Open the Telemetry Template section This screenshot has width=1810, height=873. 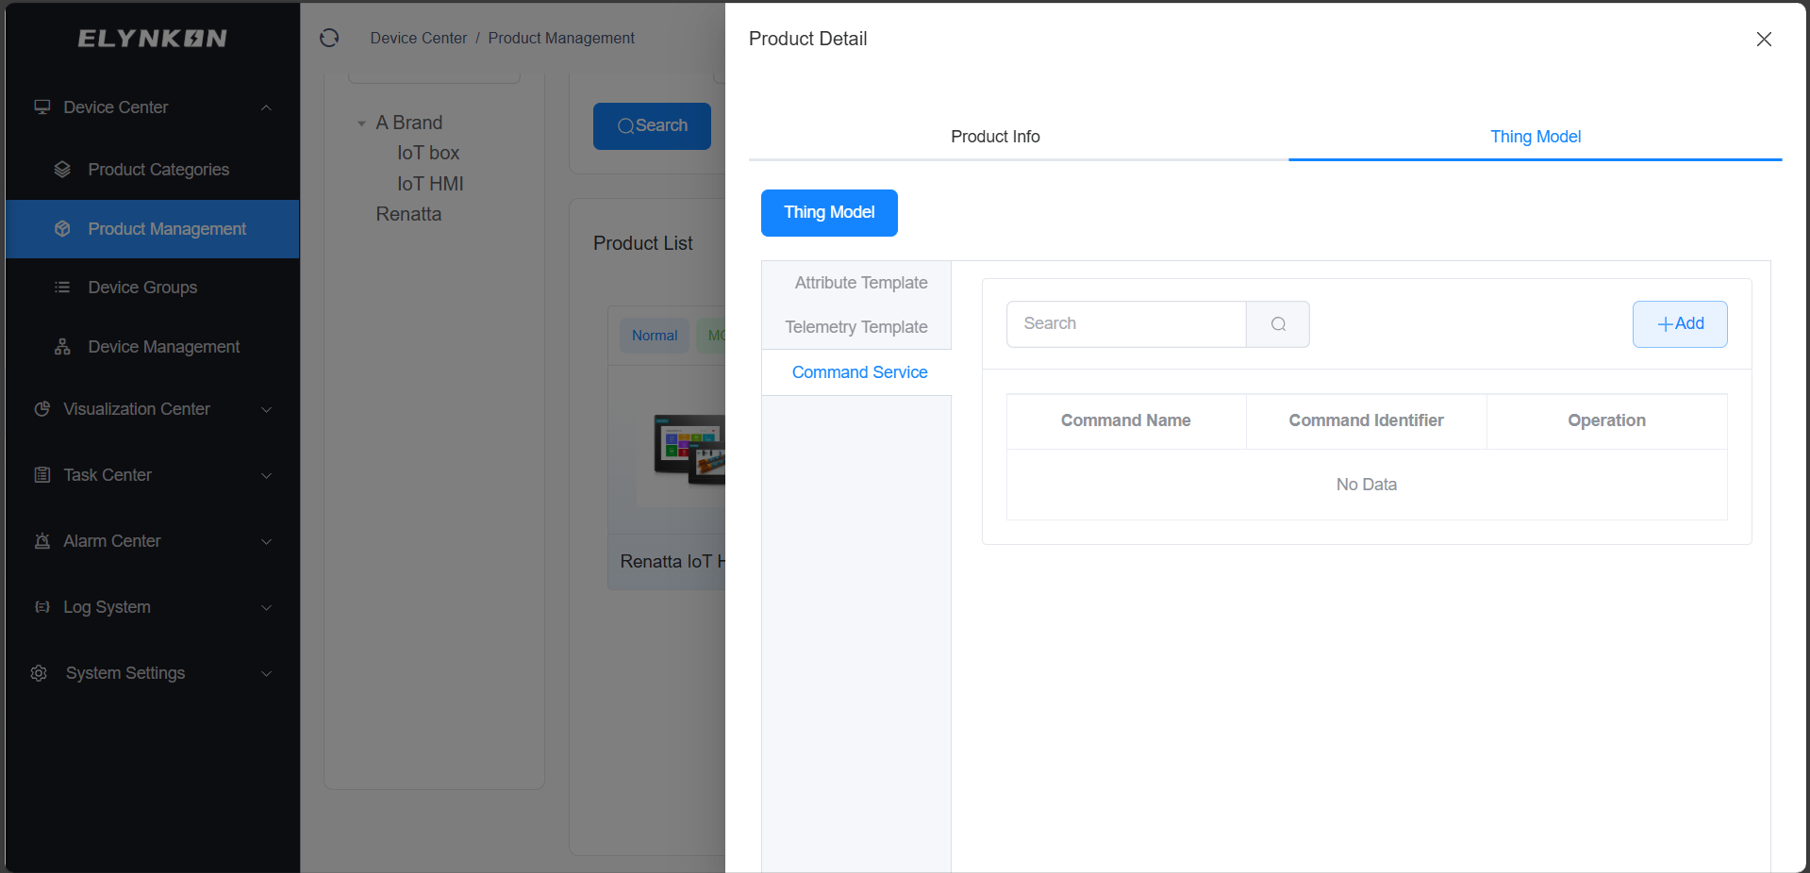856,327
